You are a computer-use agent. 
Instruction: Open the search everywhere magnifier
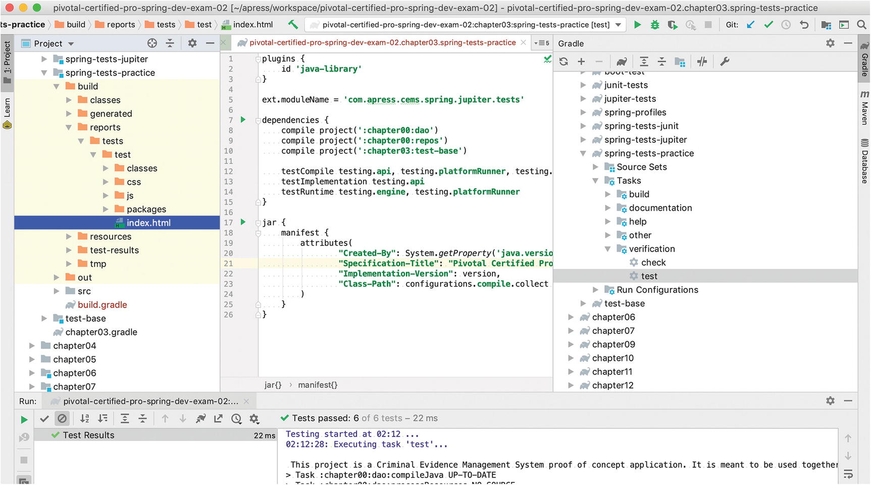tap(862, 25)
